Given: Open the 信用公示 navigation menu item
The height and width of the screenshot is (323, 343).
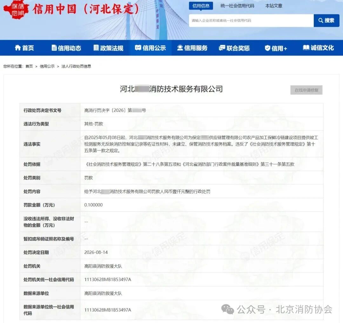Looking at the screenshot, I should [150, 48].
